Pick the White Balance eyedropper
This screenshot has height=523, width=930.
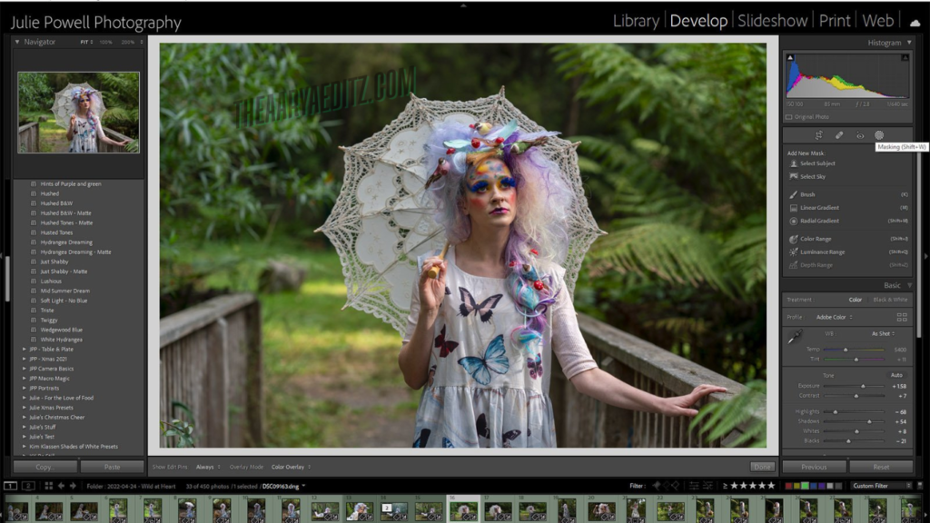795,336
